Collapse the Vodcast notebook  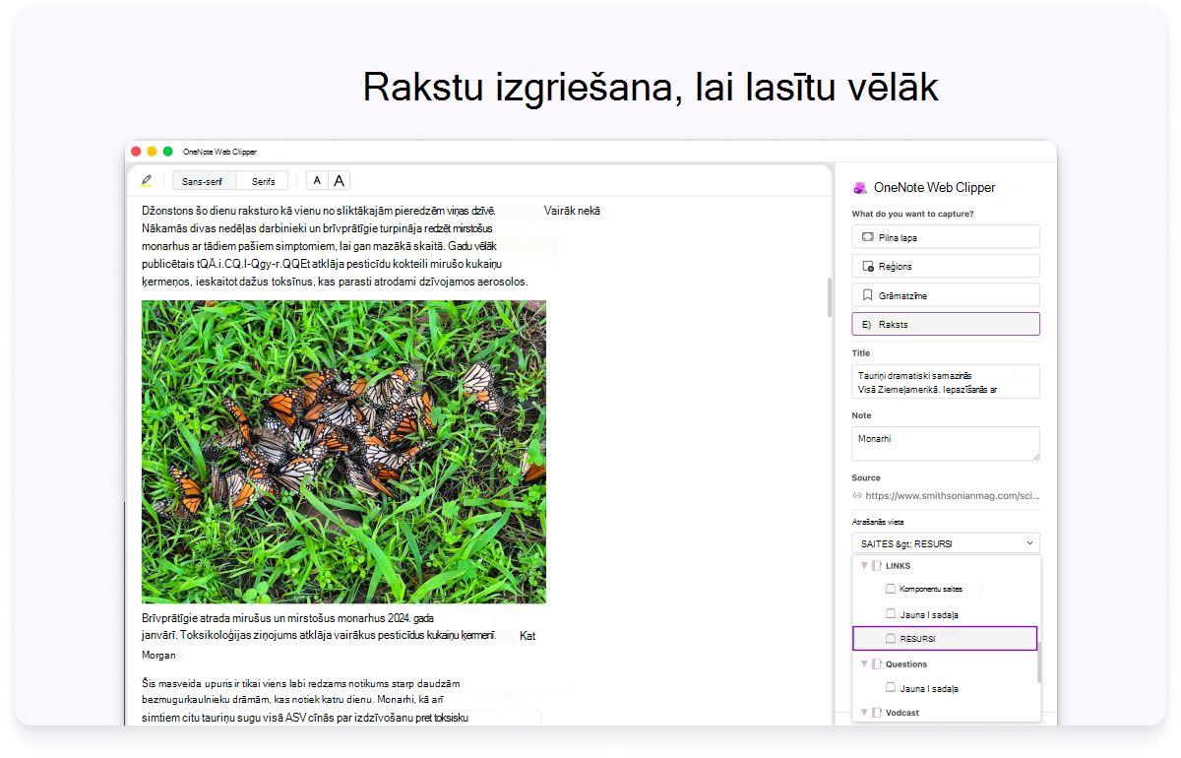pyautogui.click(x=864, y=712)
